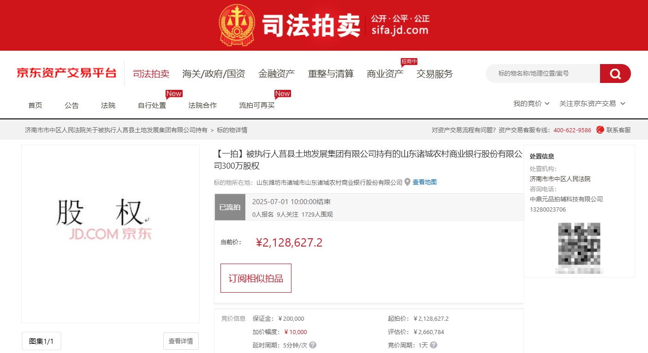Image resolution: width=648 pixels, height=353 pixels.
Task: Click the 联系客服 link
Action: click(x=618, y=130)
